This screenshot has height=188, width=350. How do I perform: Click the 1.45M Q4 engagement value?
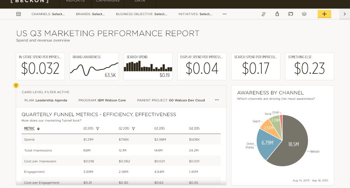(193, 172)
